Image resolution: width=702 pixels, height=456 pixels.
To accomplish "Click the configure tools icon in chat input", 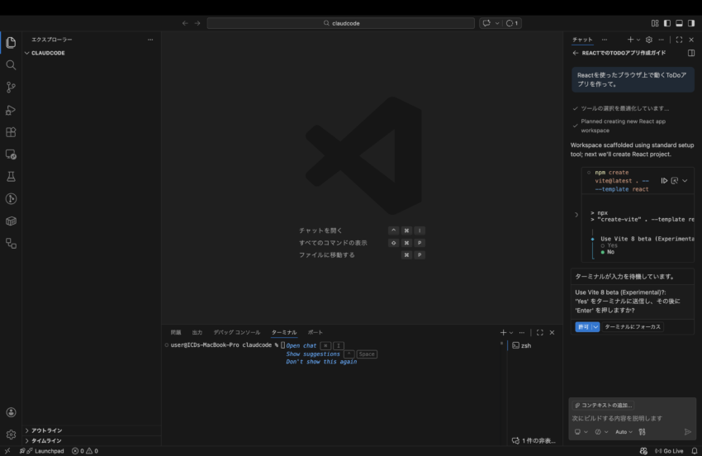I will pyautogui.click(x=642, y=431).
